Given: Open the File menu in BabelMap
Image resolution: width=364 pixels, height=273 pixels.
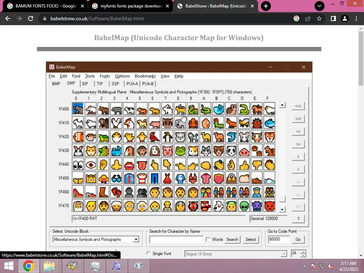Looking at the screenshot, I should click(52, 76).
